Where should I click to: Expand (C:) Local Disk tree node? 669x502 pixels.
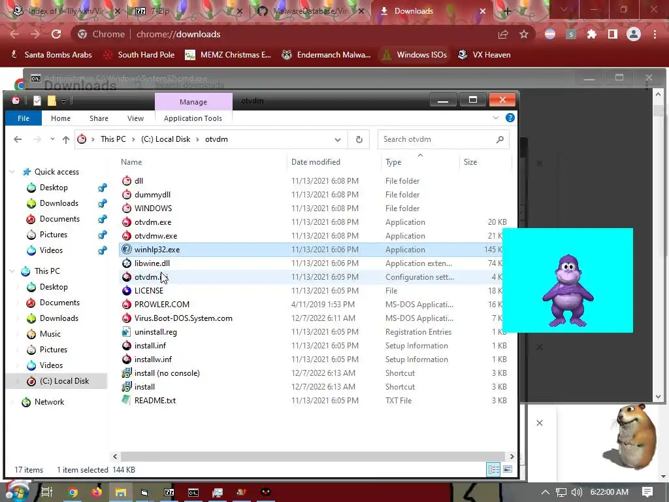[18, 381]
